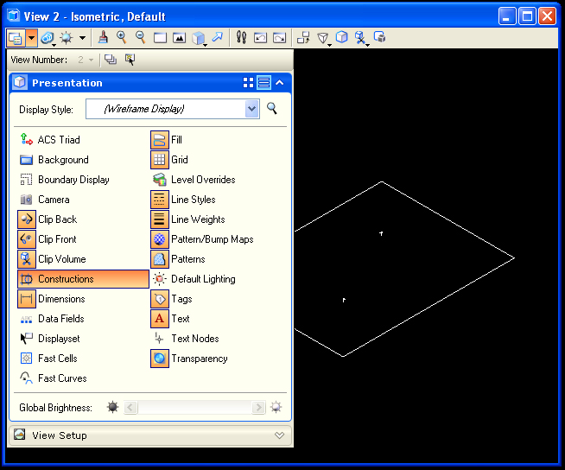Click the Display Style magnifier button
Screen dimensions: 565x470
(272, 109)
